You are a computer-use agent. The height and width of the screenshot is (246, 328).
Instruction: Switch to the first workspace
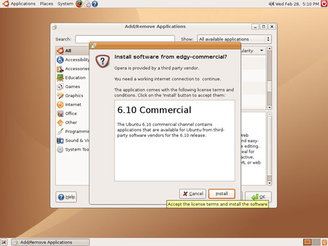point(307,242)
